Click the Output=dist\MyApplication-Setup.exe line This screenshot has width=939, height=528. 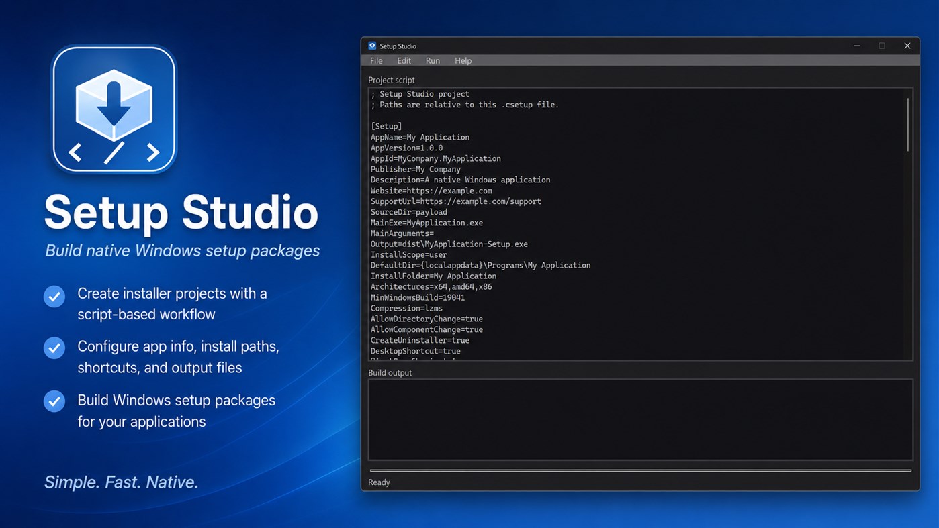(x=449, y=244)
